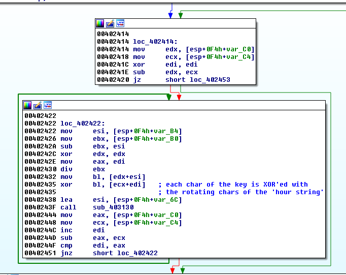Click the loc_402422 label line
The image size is (346, 275).
click(x=83, y=124)
